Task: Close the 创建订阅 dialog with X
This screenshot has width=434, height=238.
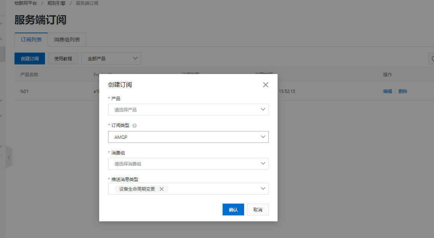Action: [x=265, y=85]
